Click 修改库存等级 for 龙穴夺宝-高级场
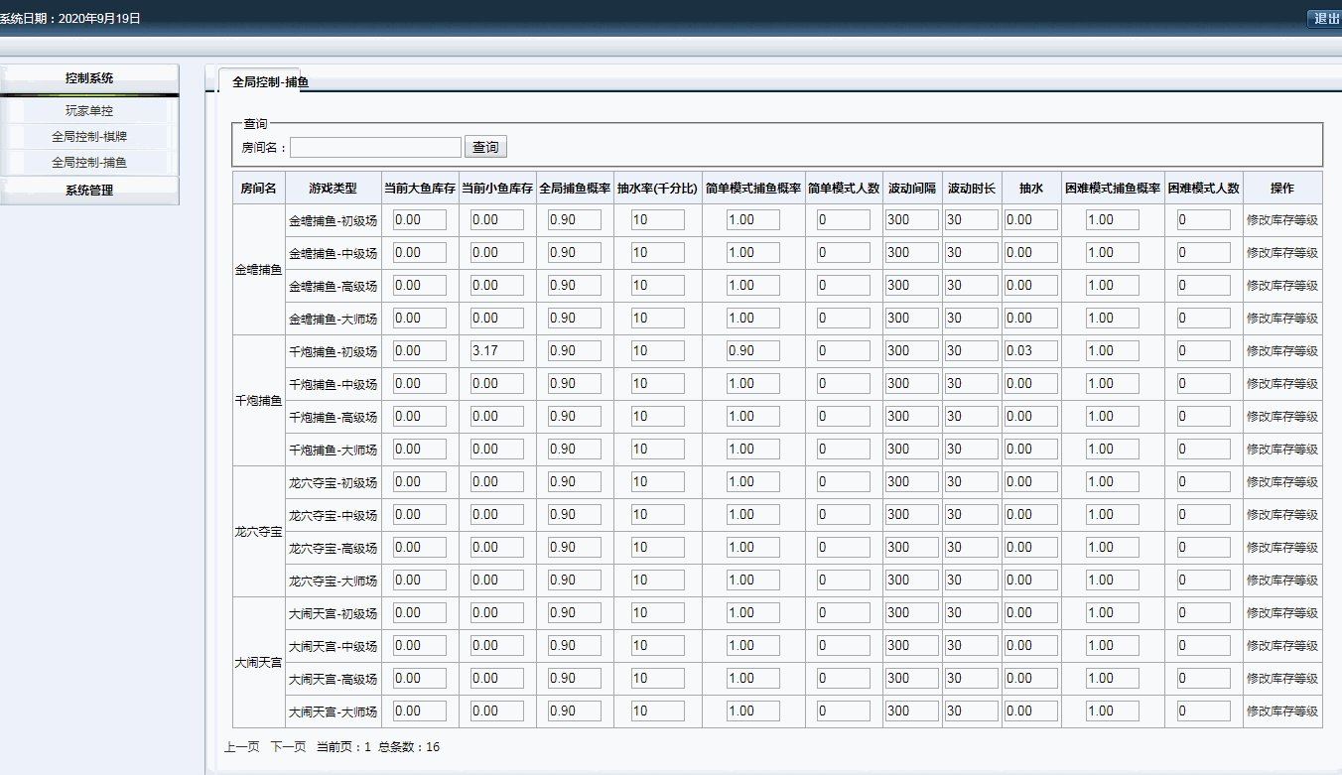Screen dimensions: 1342x775 pos(1281,548)
